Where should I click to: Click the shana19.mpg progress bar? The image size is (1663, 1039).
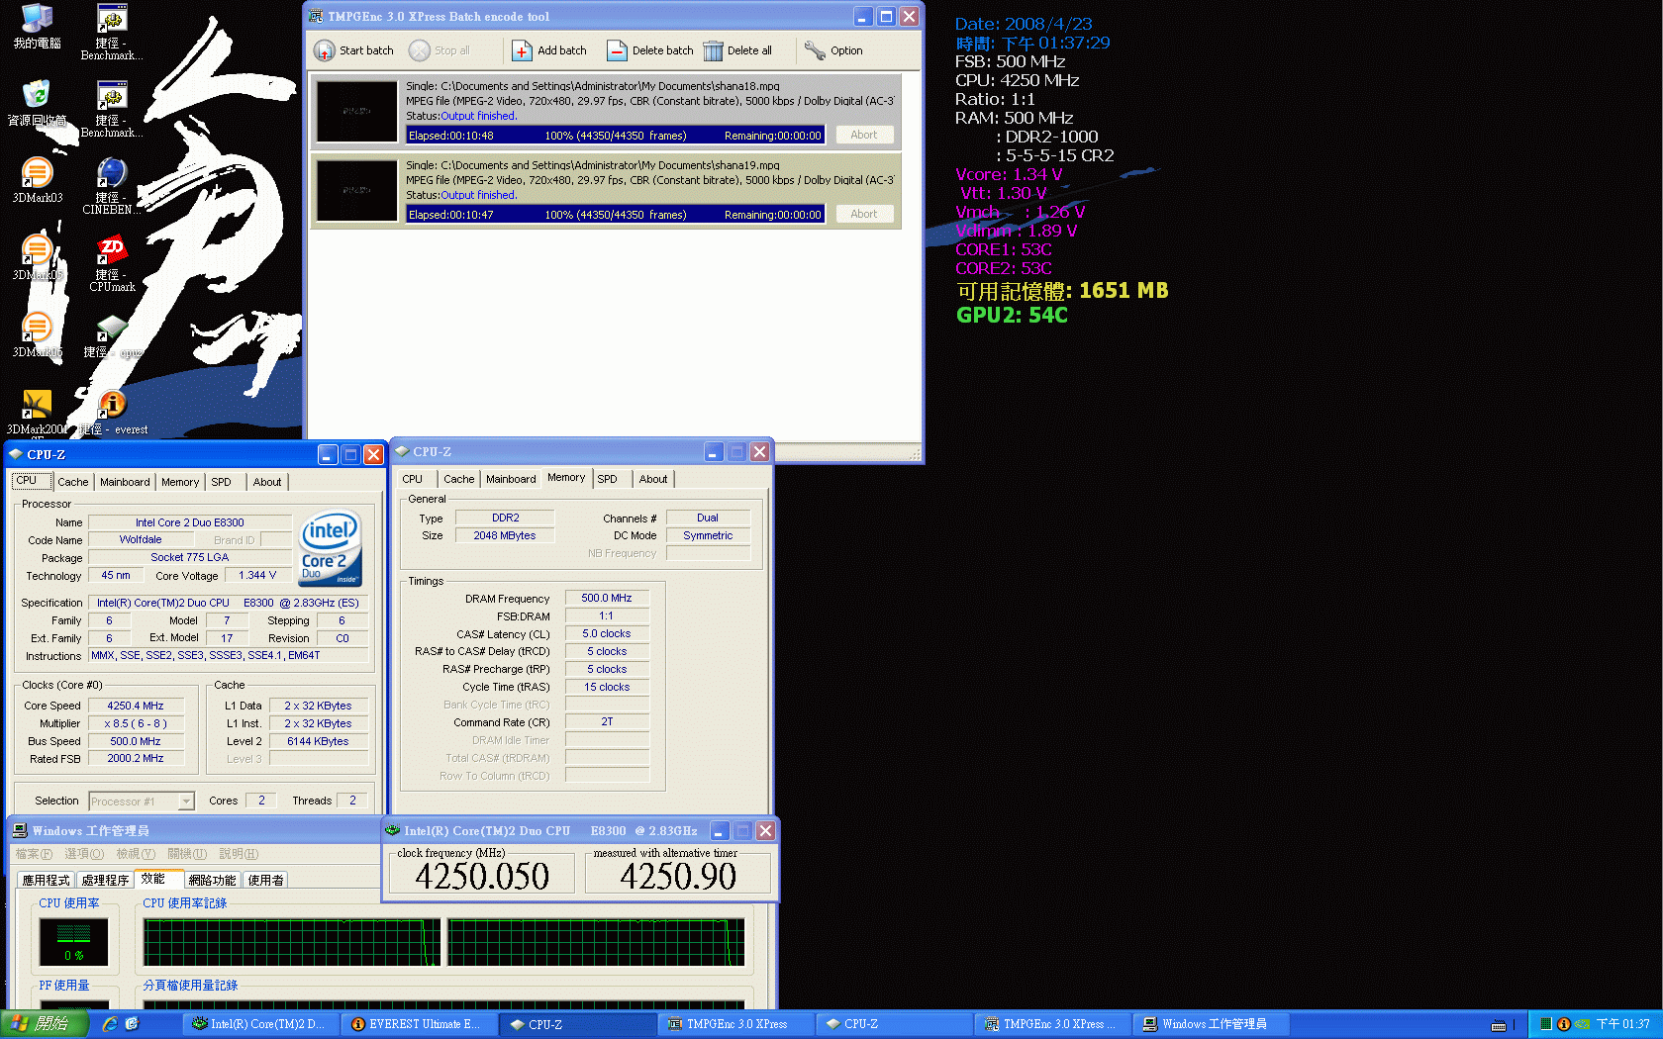pos(615,215)
